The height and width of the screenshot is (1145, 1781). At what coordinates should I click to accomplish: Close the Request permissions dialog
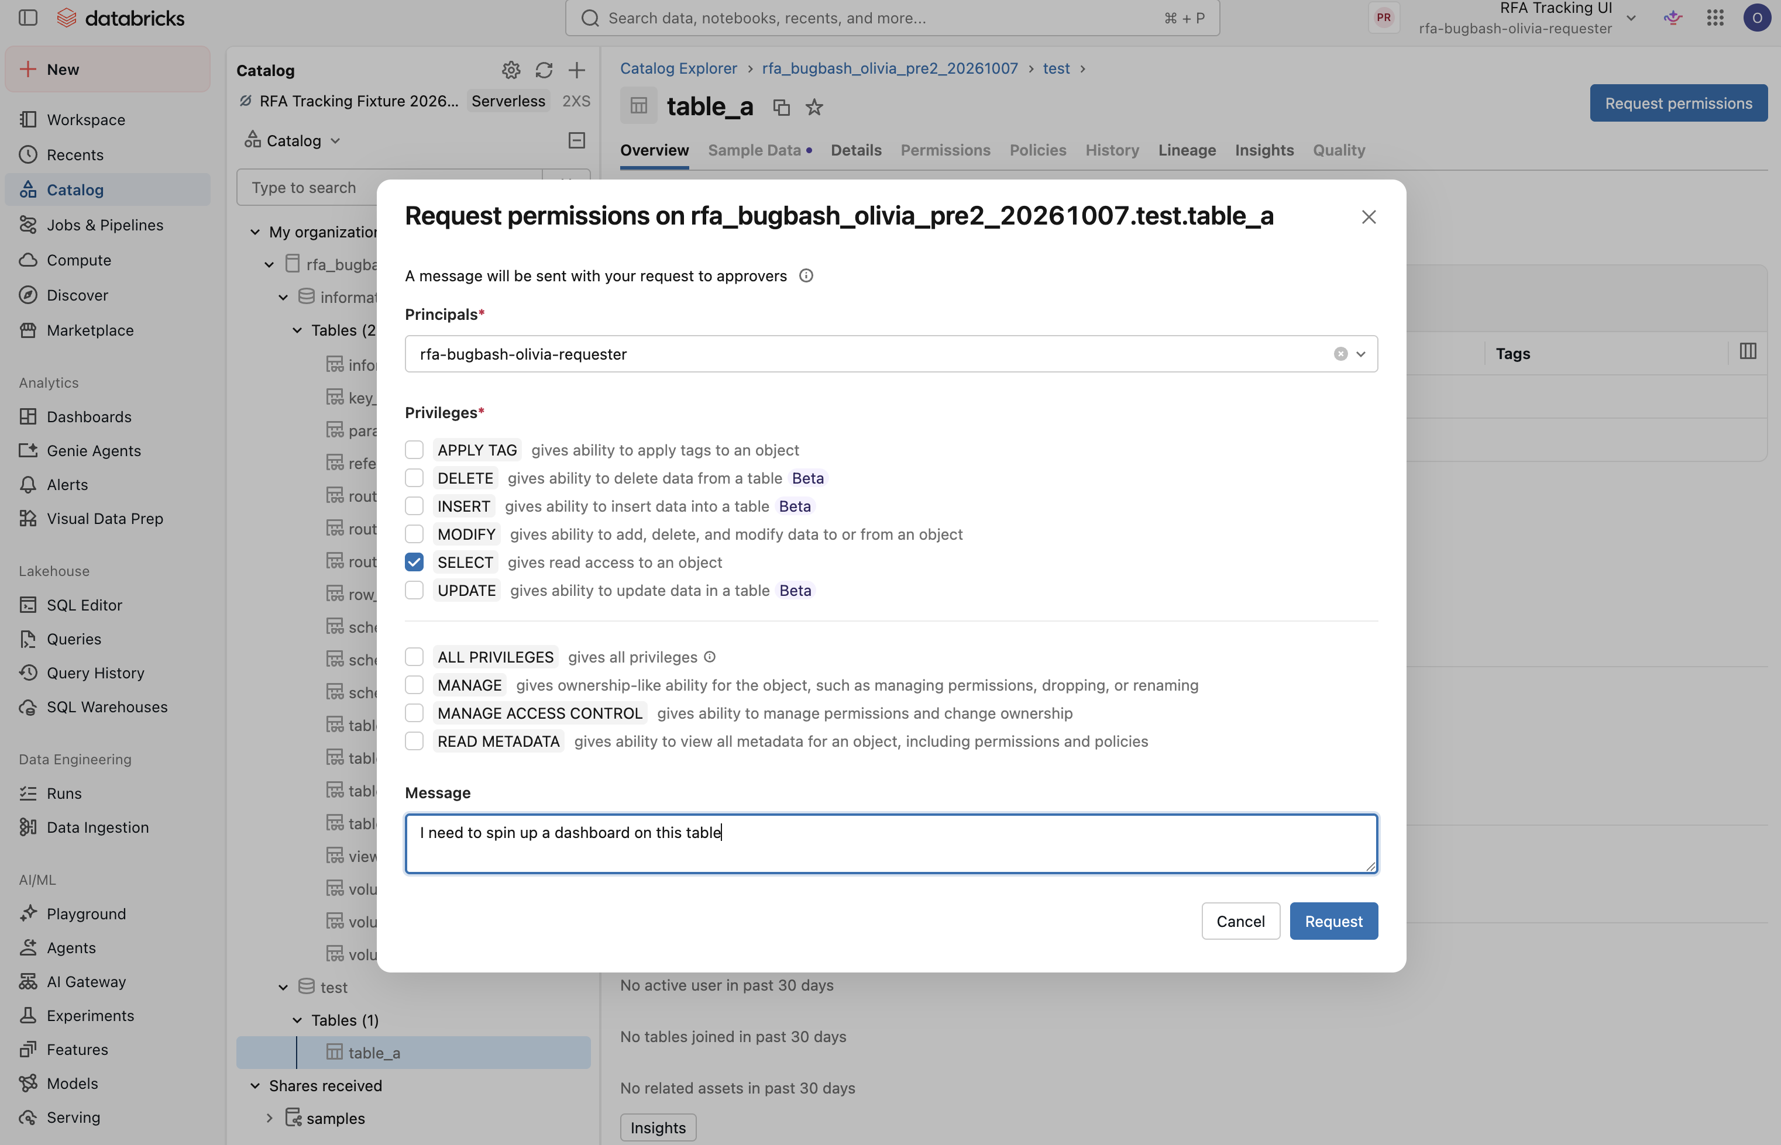coord(1369,217)
